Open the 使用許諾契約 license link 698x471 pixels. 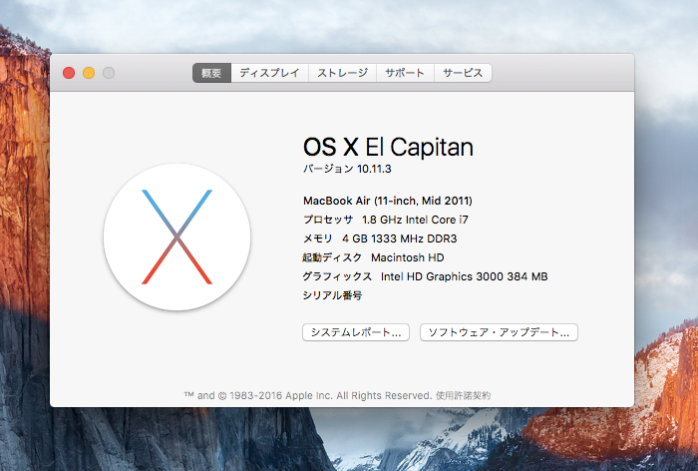coord(463,395)
